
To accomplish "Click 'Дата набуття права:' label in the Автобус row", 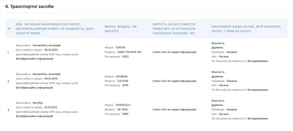I will point(29,107).
